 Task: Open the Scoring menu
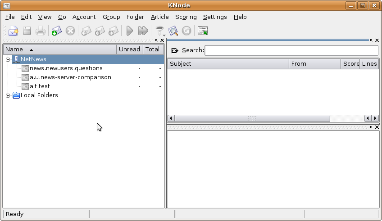click(x=186, y=17)
